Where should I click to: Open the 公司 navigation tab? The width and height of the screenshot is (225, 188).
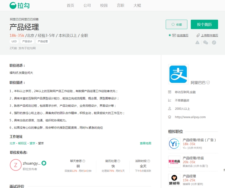click(x=87, y=5)
